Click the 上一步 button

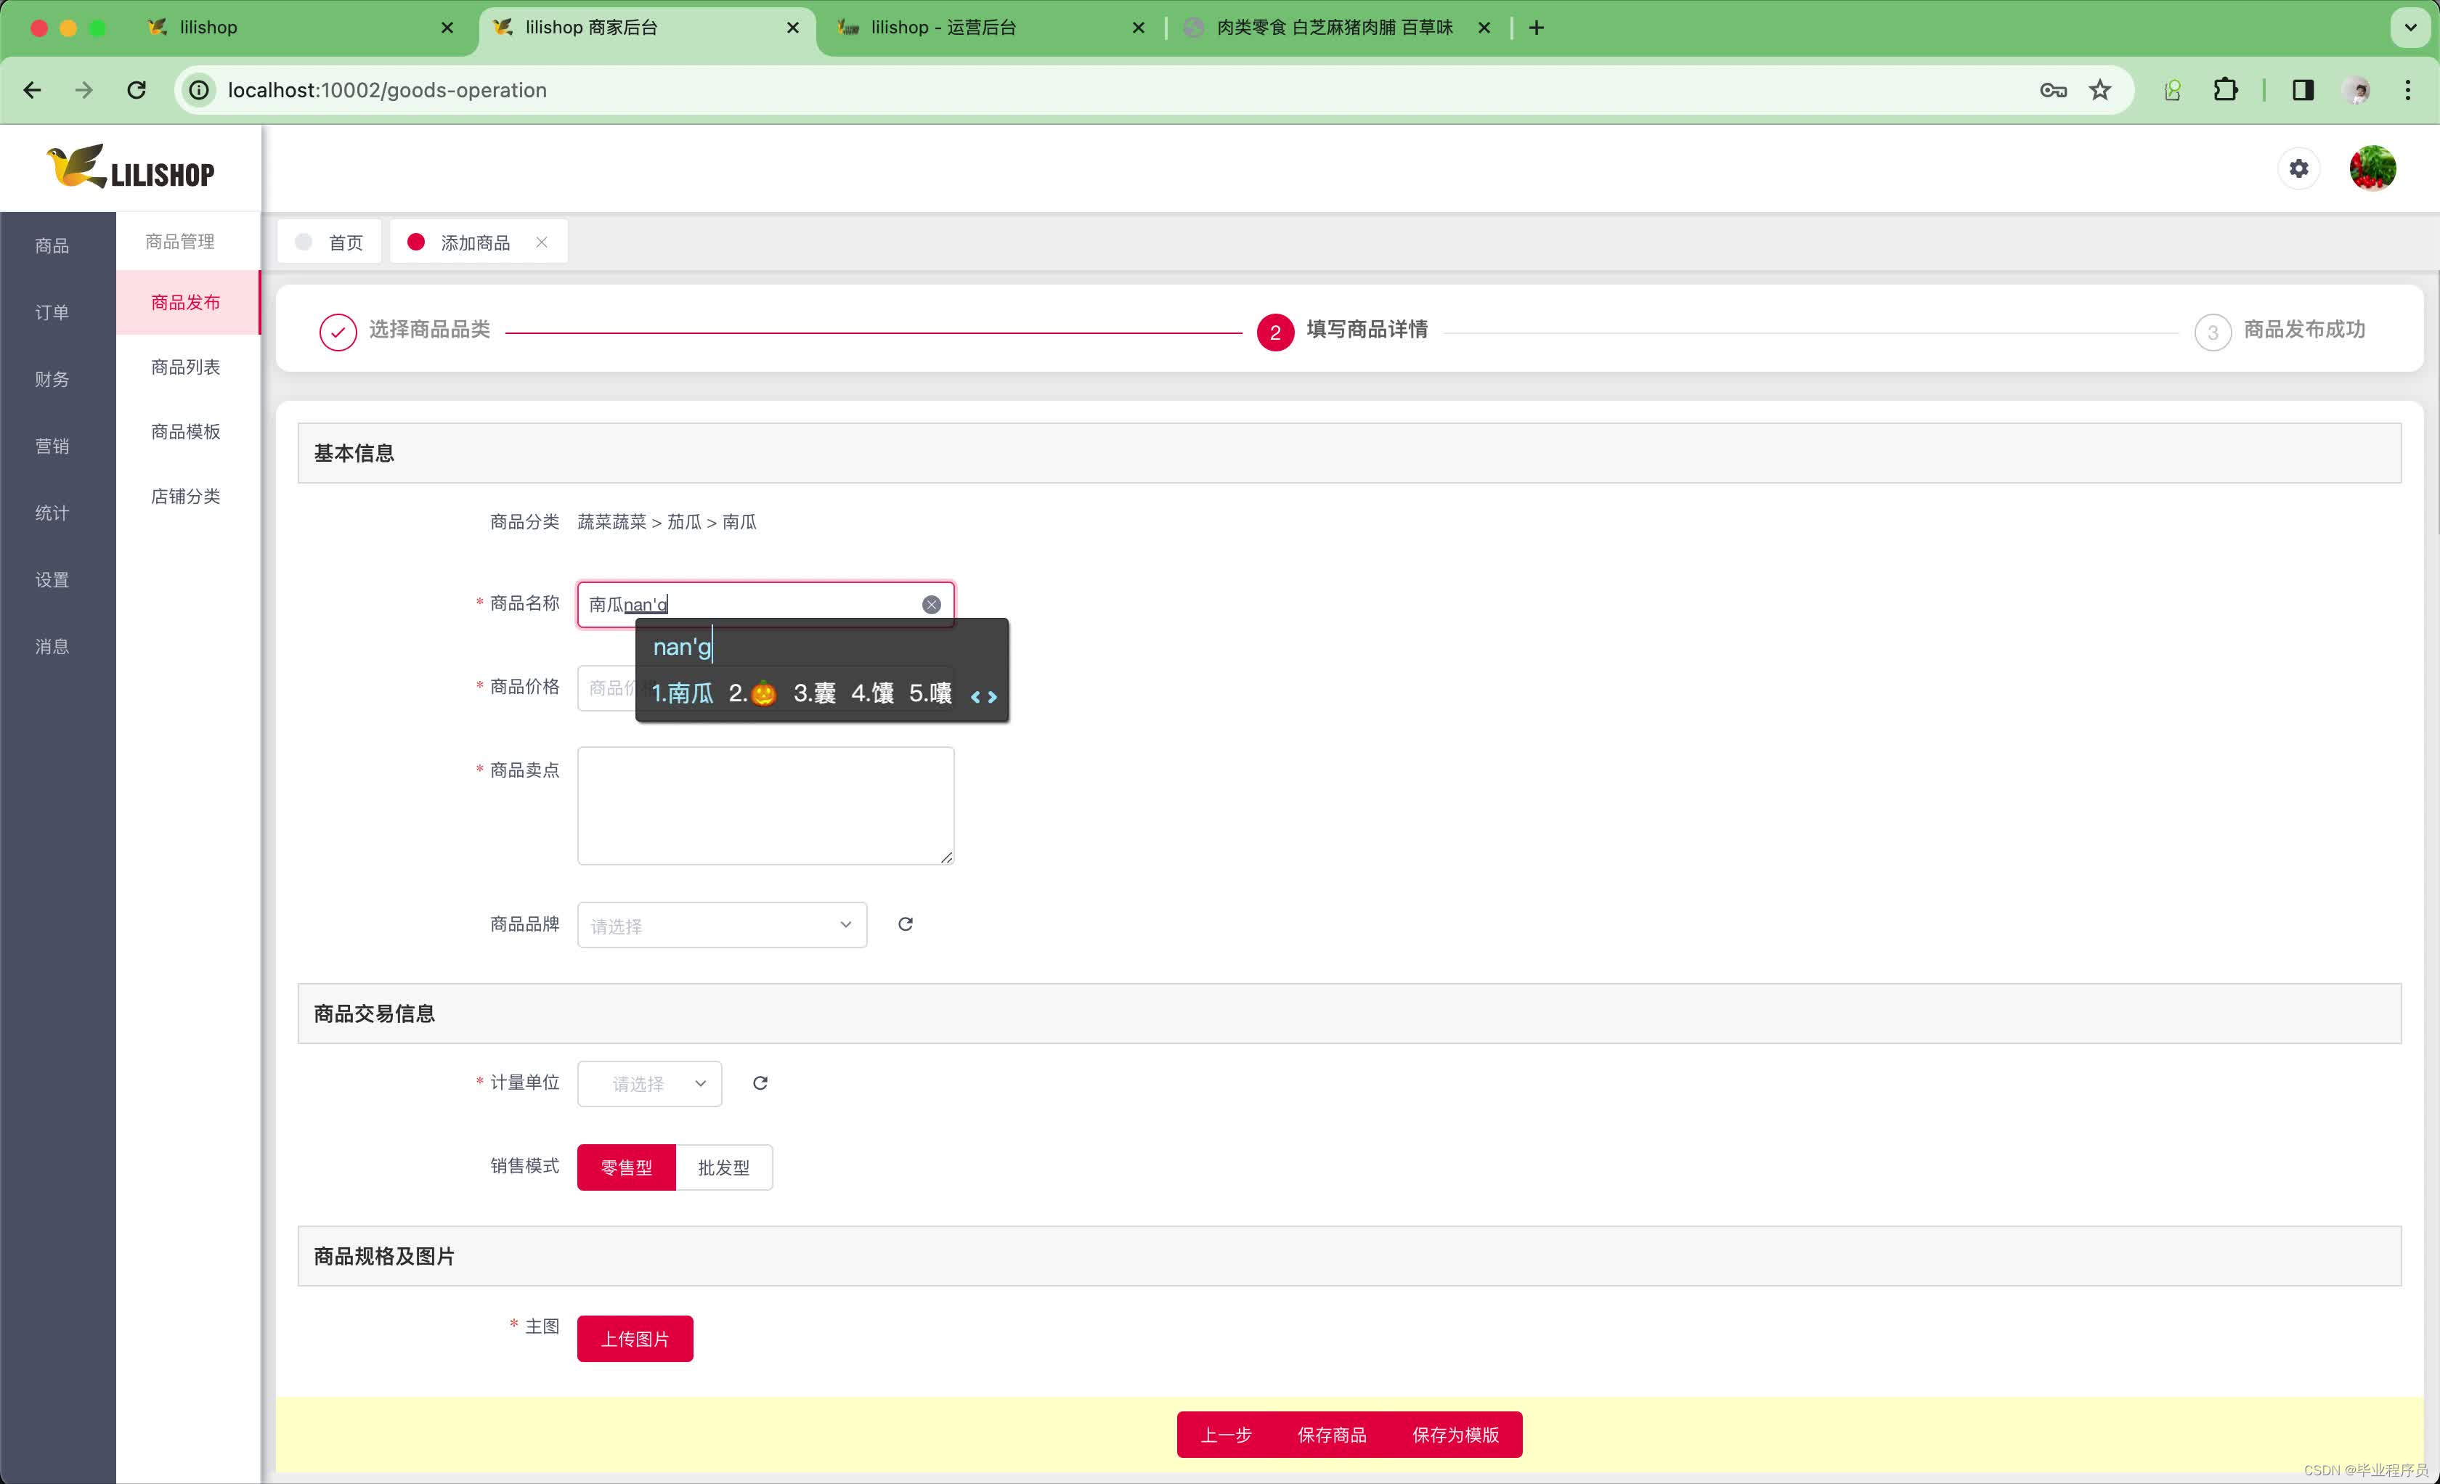pyautogui.click(x=1226, y=1435)
